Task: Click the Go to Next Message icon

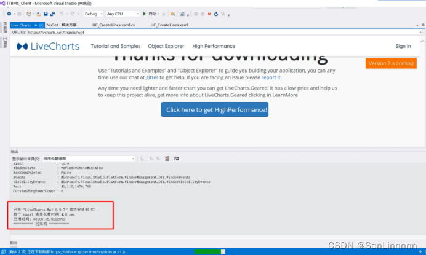Action: pyautogui.click(x=158, y=159)
